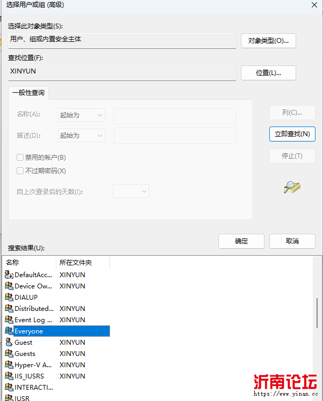Viewport: 323px width, 401px height.
Task: Click the search magnifier icon
Action: click(292, 187)
